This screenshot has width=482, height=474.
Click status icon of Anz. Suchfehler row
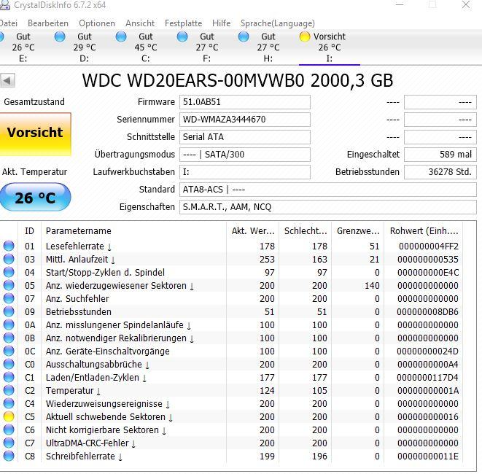pyautogui.click(x=9, y=298)
